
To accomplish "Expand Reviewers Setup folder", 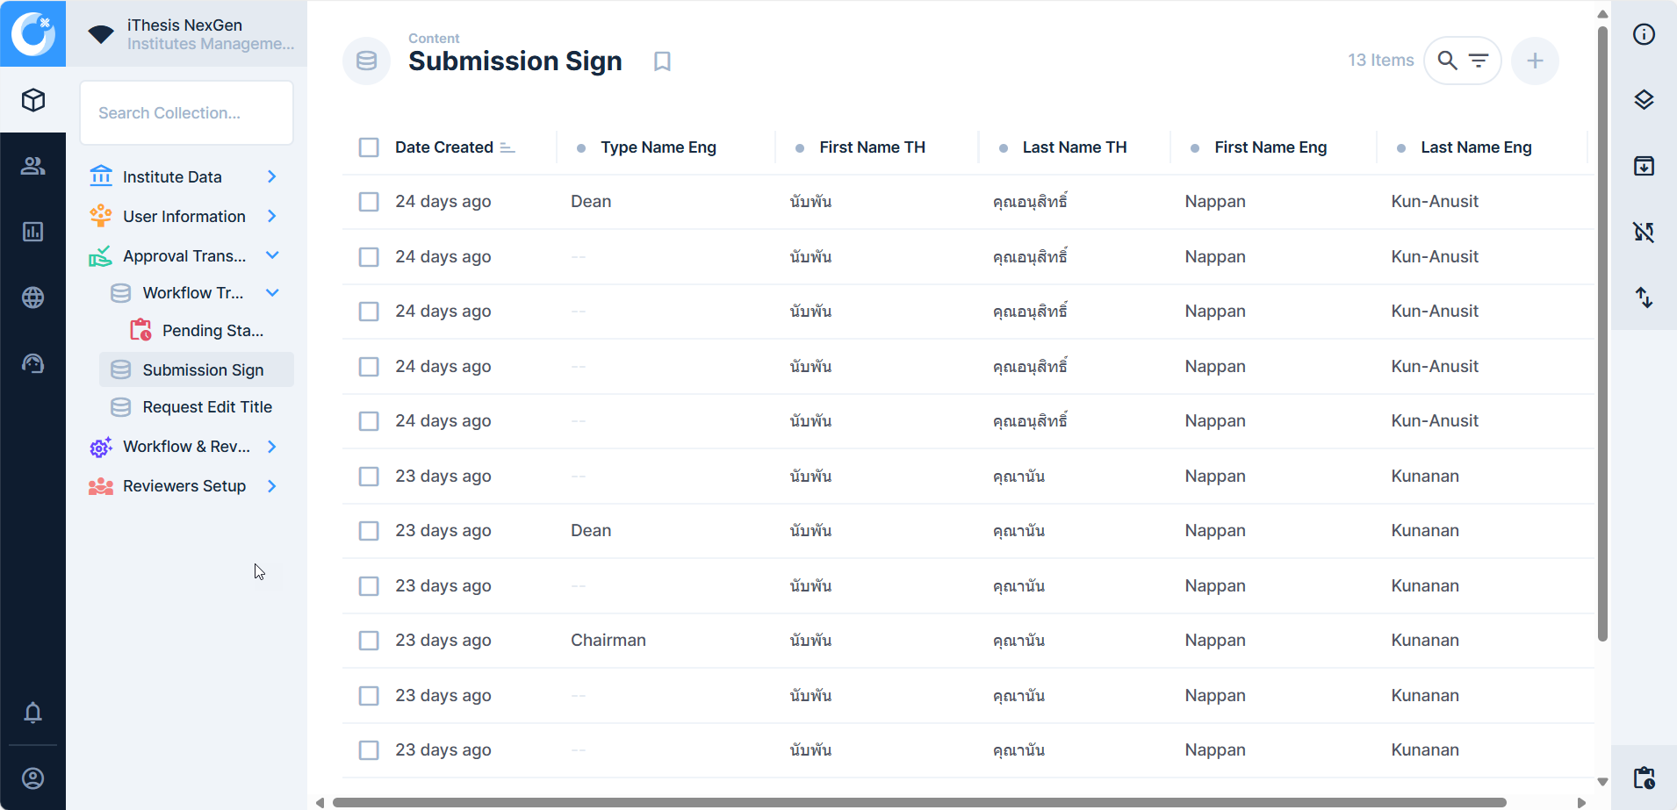I will click(271, 486).
